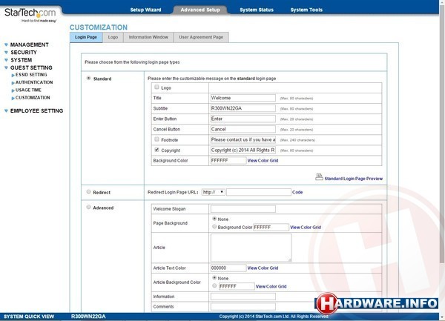
Task: Click the arrow icon beside AUTHENTICATION
Action: [13, 83]
